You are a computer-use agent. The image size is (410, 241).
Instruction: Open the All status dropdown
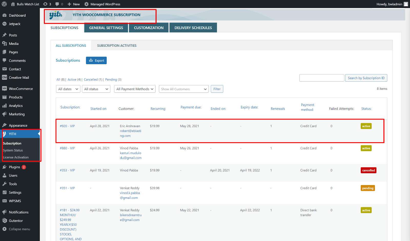coord(96,89)
